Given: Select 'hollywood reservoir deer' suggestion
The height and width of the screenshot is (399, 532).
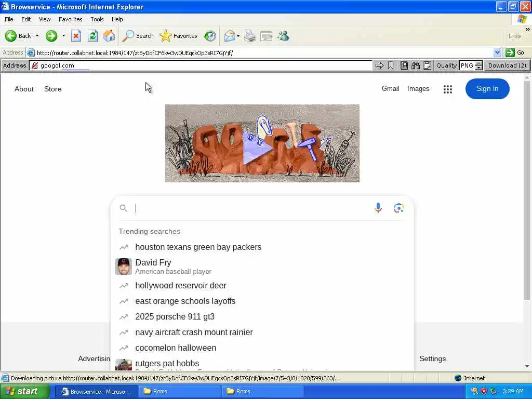Looking at the screenshot, I should 262,285.
